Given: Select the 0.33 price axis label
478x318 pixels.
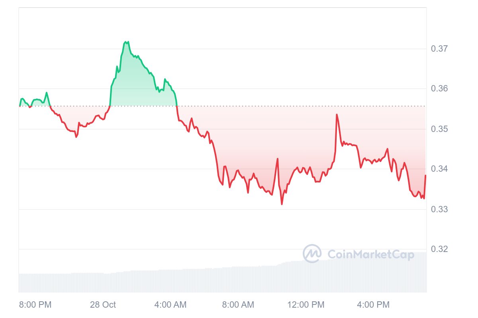Looking at the screenshot, I should pyautogui.click(x=439, y=209).
